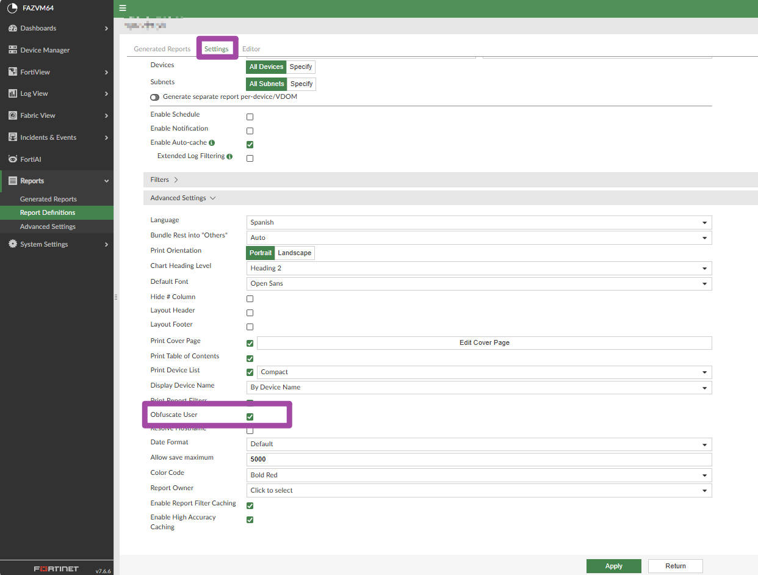Uncheck Enable High Accuracy Caching checkbox
Image resolution: width=758 pixels, height=575 pixels.
pyautogui.click(x=250, y=519)
